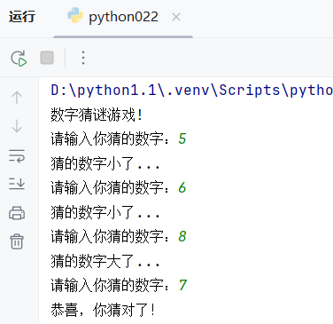
Task: Click the green input number 5
Action: tap(182, 138)
